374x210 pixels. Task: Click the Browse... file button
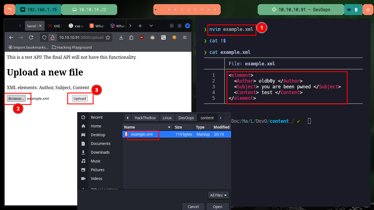pyautogui.click(x=16, y=98)
